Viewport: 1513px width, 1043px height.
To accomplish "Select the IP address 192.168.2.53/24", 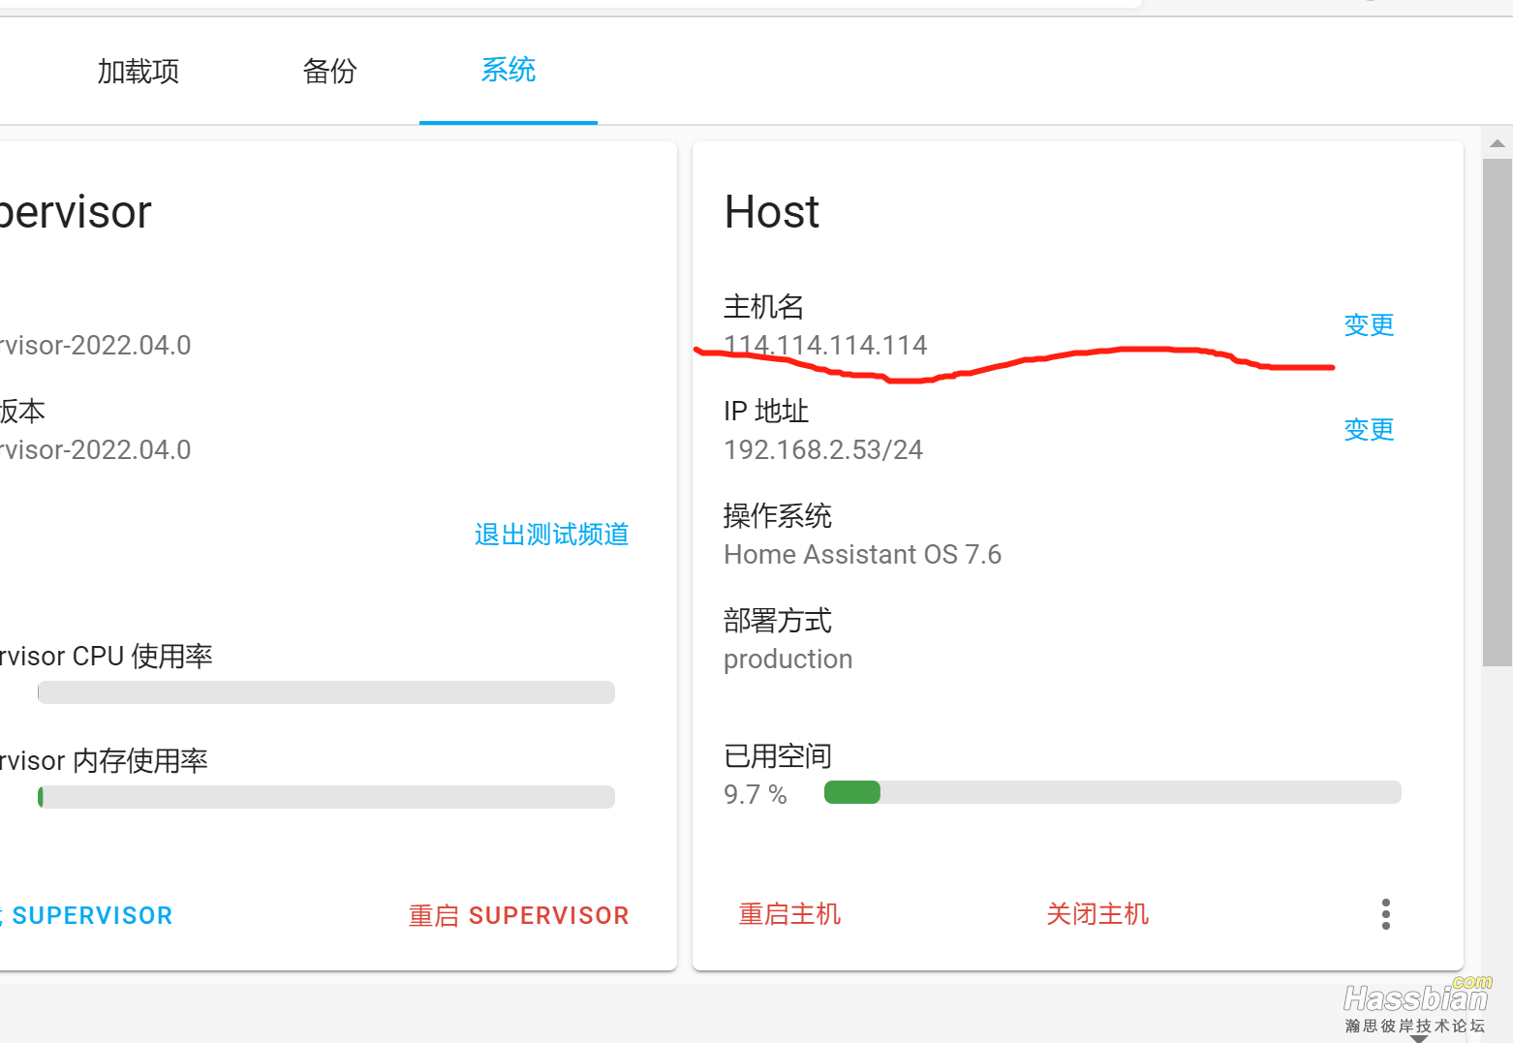I will [x=823, y=449].
